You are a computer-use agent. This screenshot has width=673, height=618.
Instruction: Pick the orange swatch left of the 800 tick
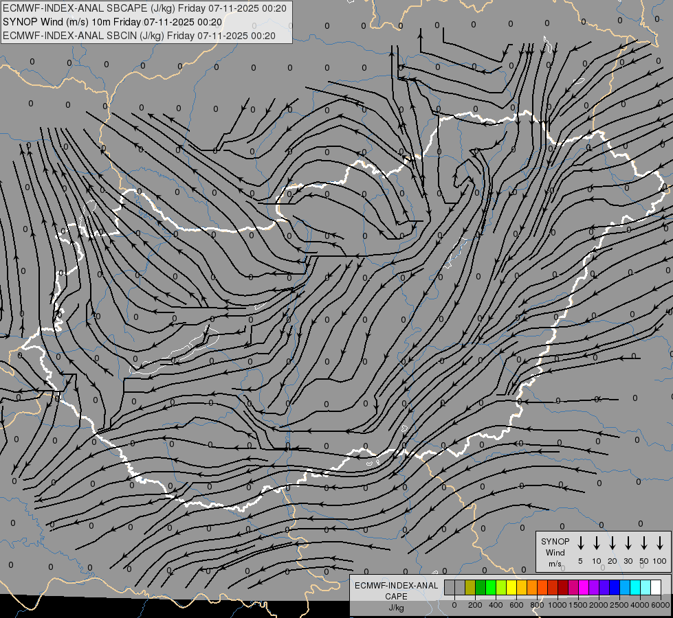532,588
